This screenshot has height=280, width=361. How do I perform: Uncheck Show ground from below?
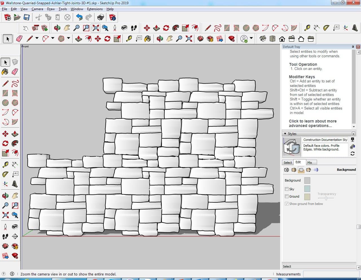(287, 204)
